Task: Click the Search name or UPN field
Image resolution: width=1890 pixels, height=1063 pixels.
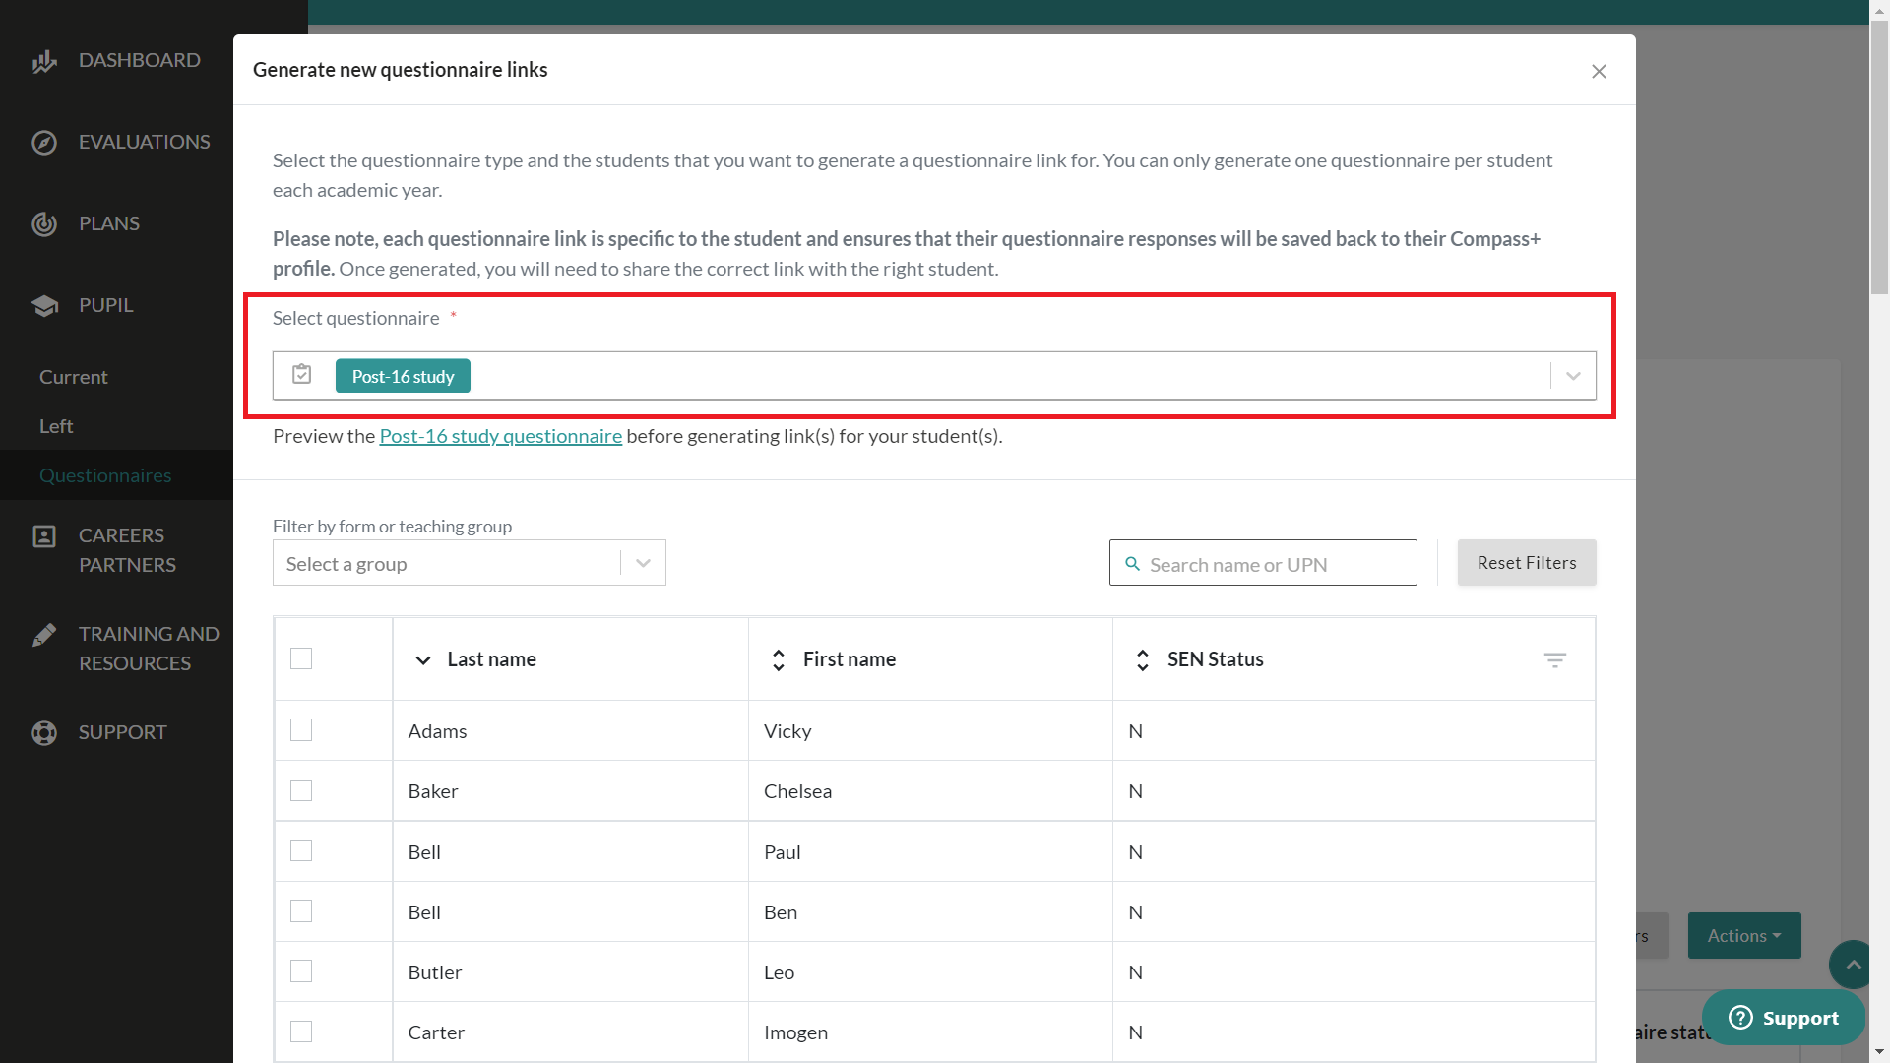Action: point(1276,564)
